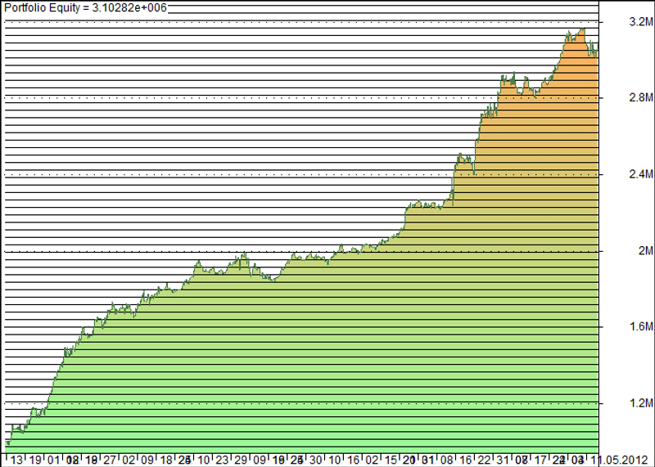Click the '30' date label on x-axis
The image size is (655, 467).
[316, 460]
